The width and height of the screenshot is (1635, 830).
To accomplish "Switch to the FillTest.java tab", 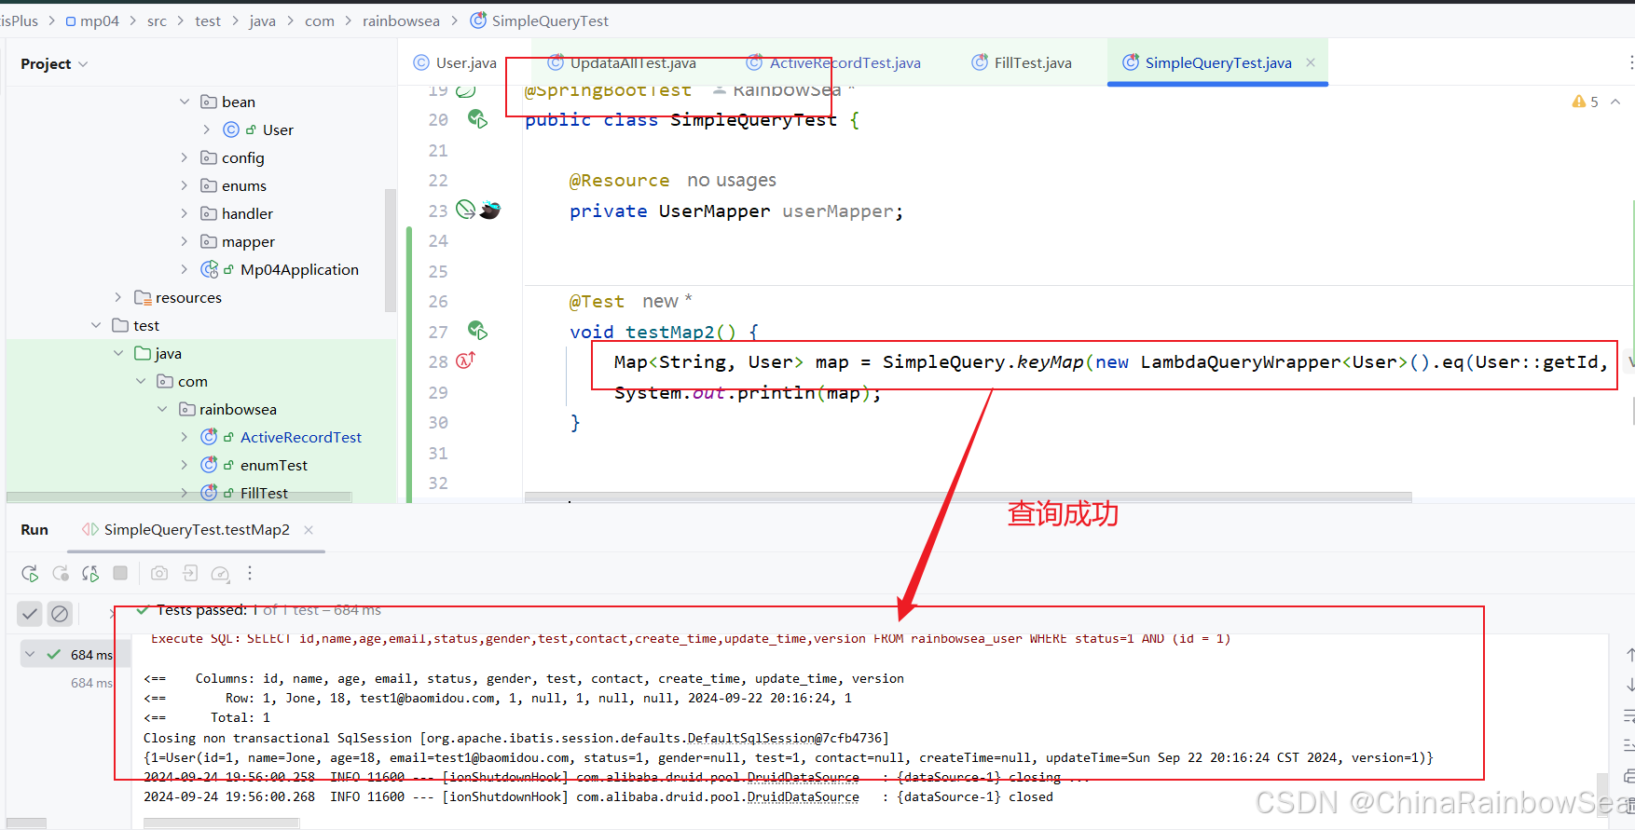I will (1032, 62).
